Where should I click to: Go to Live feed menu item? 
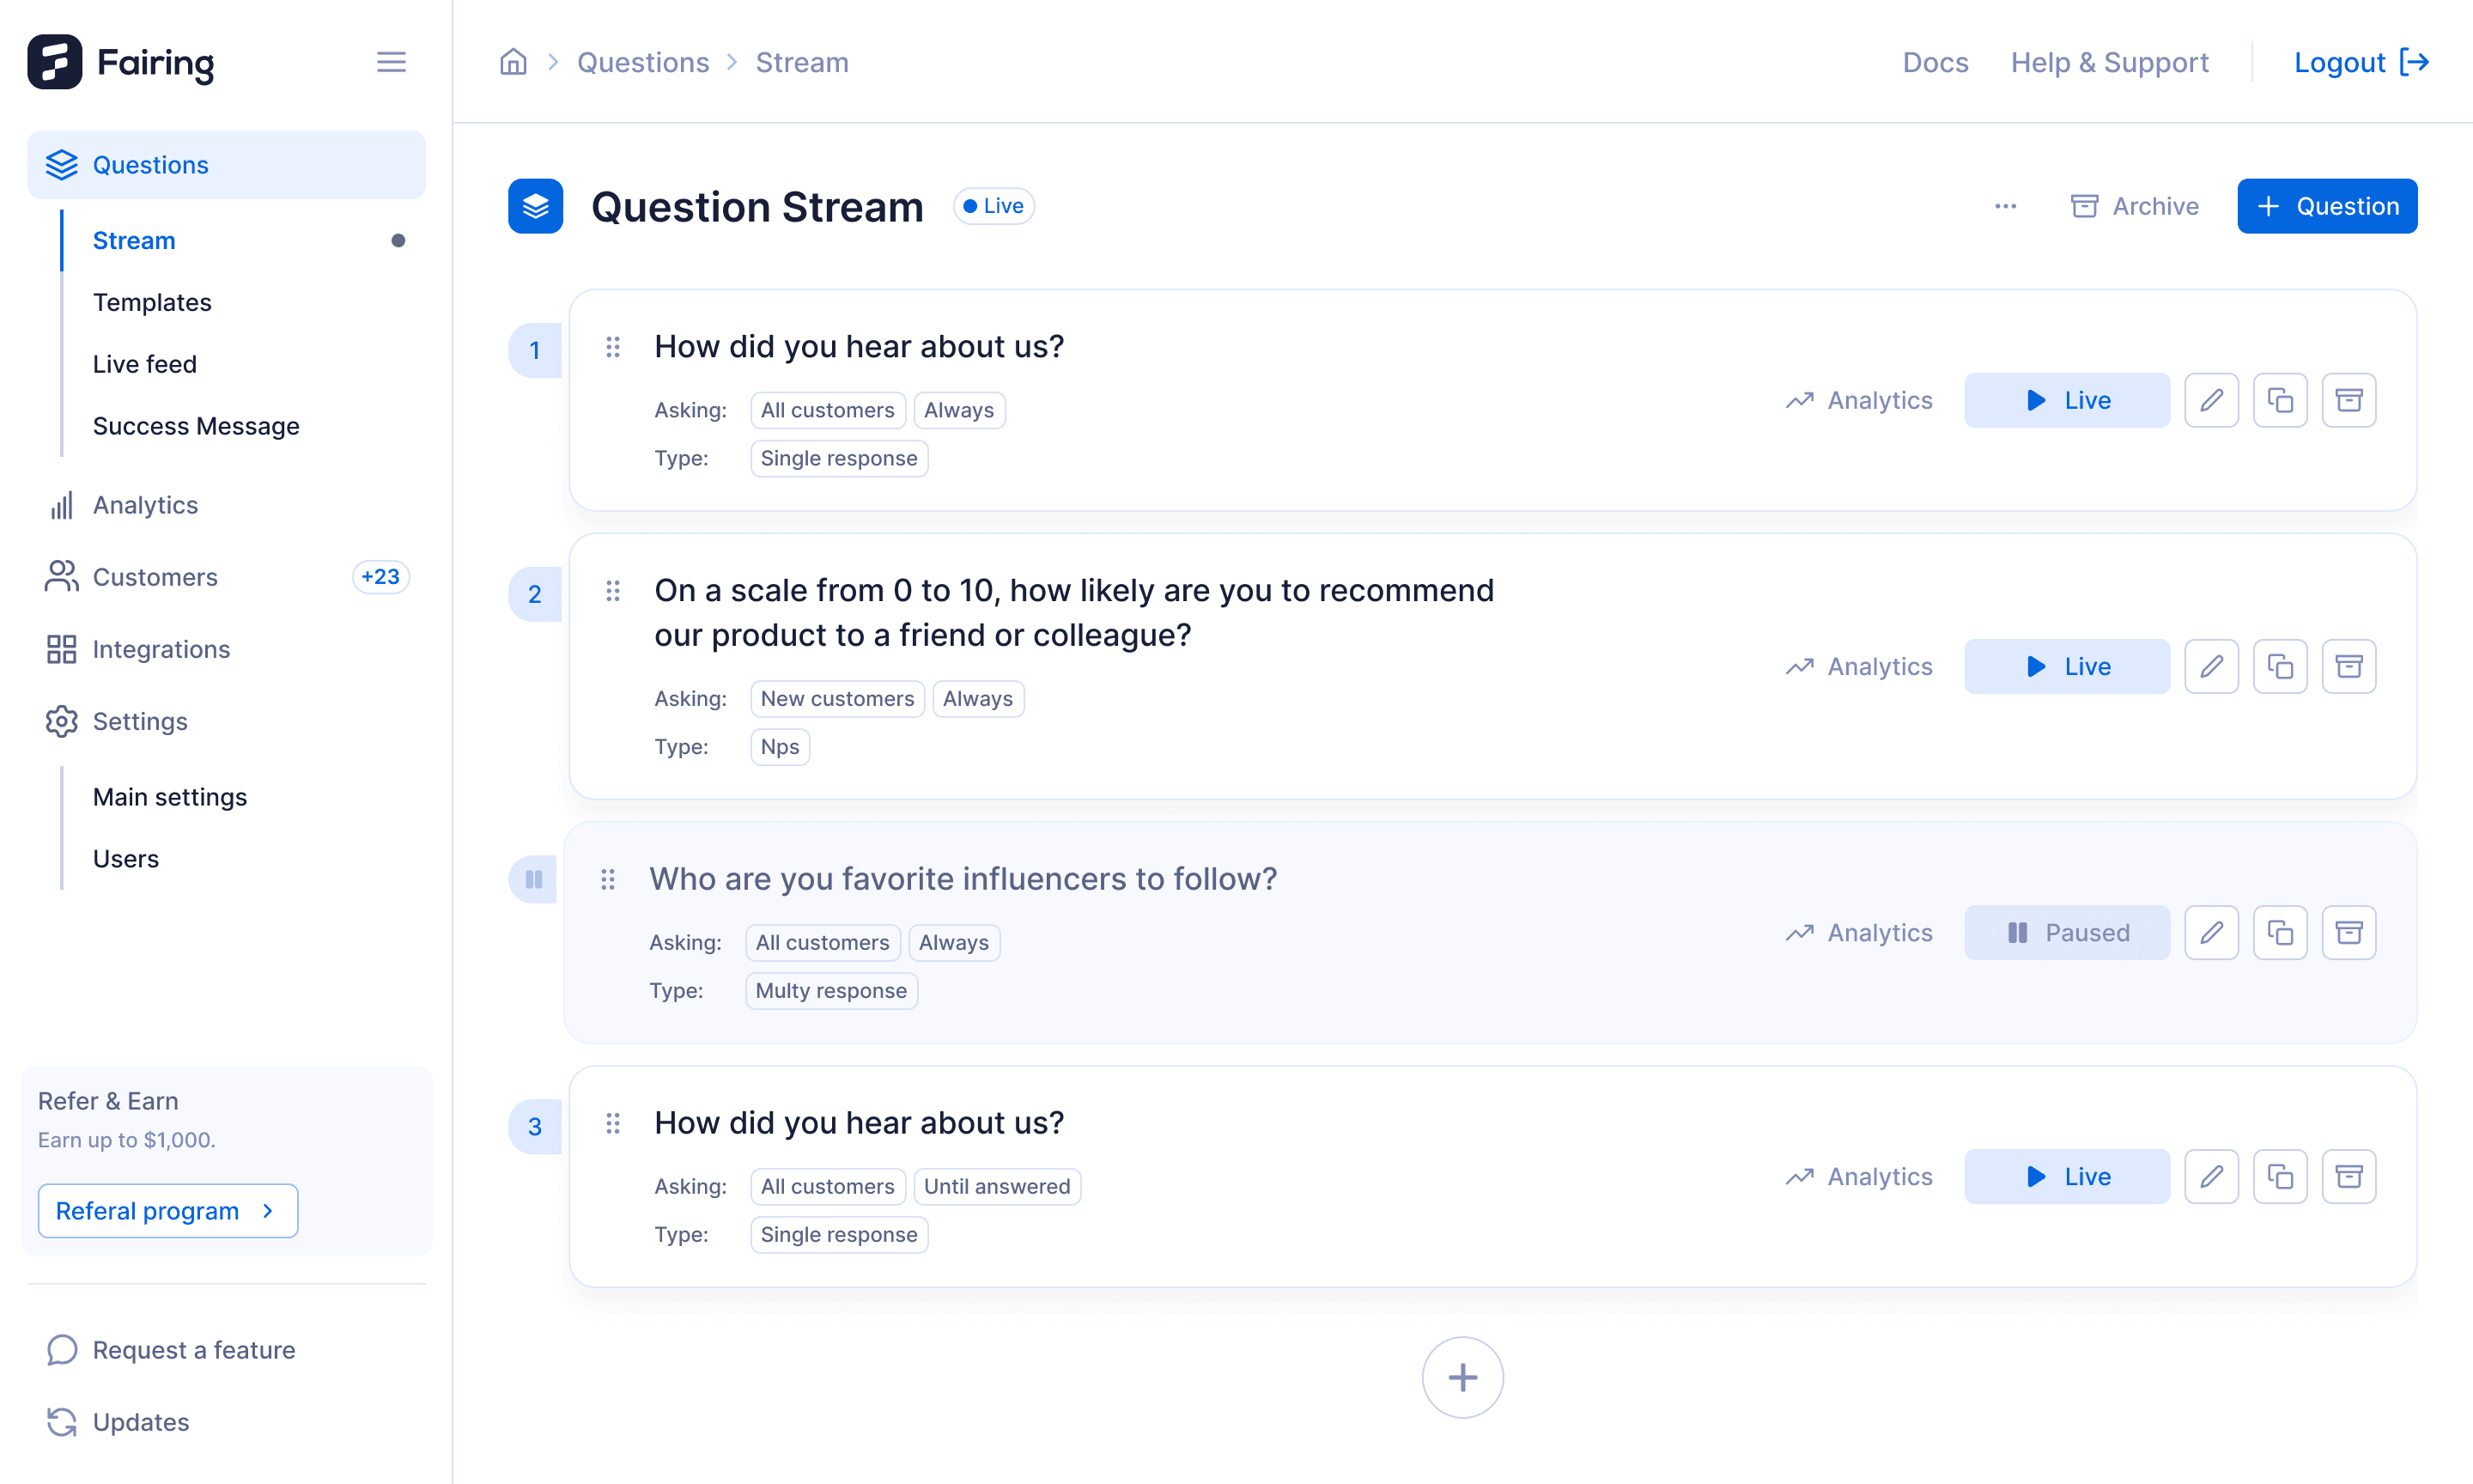click(145, 364)
